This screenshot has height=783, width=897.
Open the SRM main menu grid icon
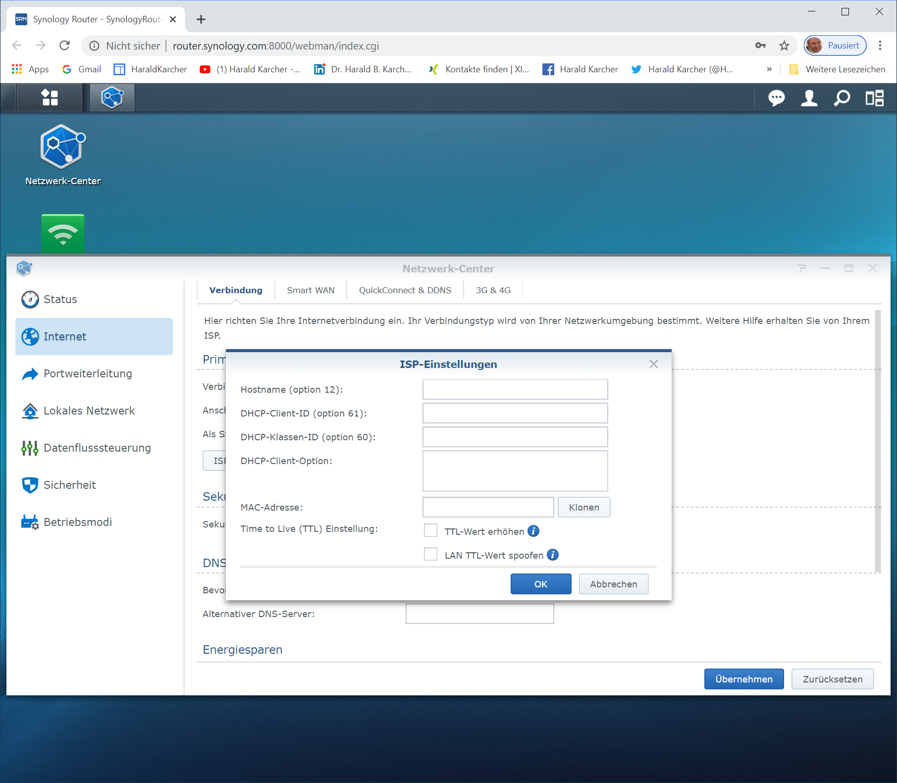pyautogui.click(x=50, y=98)
